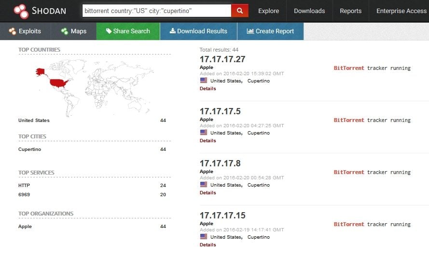Click United States in the 17.17.17.8 result
This screenshot has width=429, height=256.
click(x=226, y=185)
